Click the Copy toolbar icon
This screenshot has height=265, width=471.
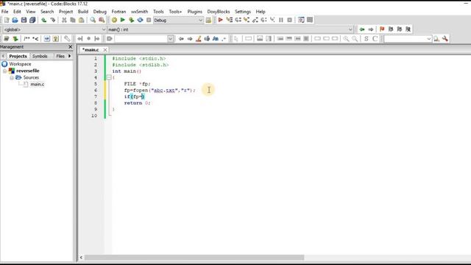tap(73, 20)
